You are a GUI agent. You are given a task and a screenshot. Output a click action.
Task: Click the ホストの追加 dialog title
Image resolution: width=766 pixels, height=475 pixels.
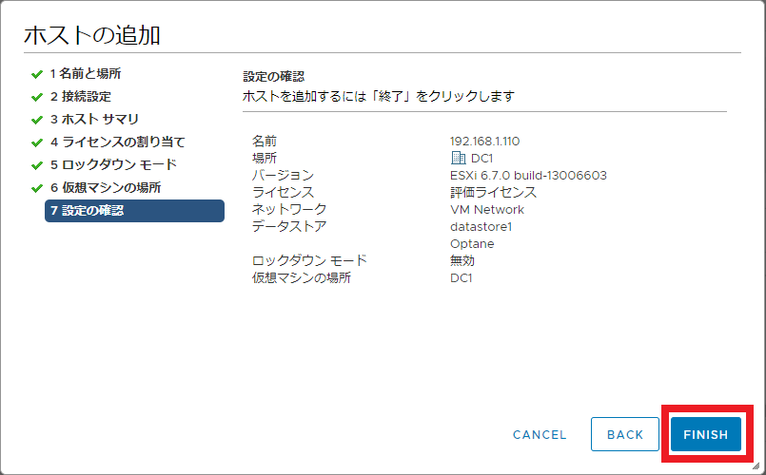tap(92, 35)
